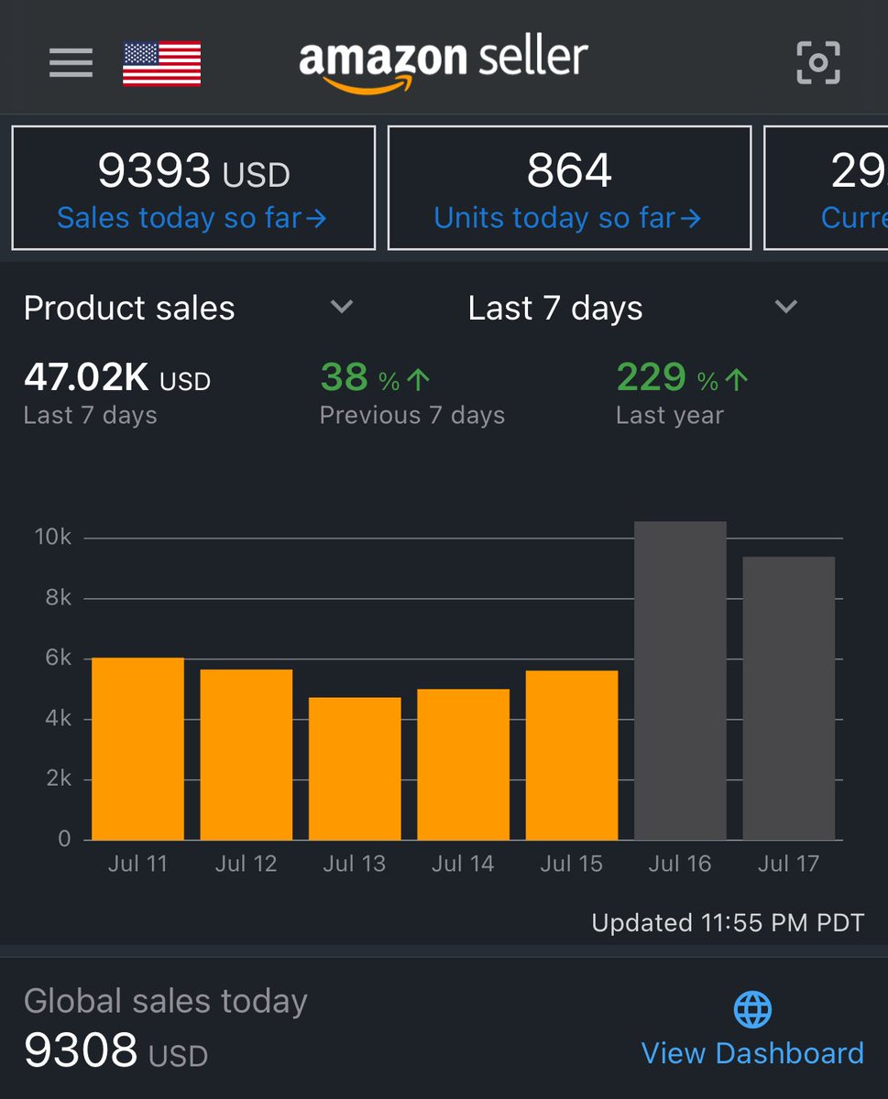Screen dimensions: 888x1099
Task: Select the 9393 USD sales card
Action: pos(193,188)
